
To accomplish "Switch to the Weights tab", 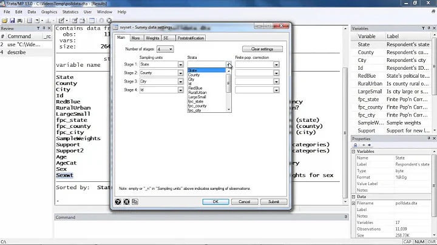I will 152,38.
